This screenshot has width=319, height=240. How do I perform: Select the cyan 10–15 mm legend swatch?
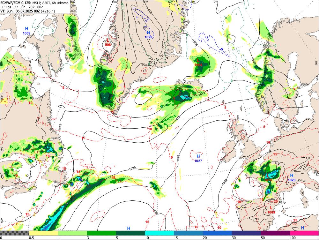pos(159,233)
